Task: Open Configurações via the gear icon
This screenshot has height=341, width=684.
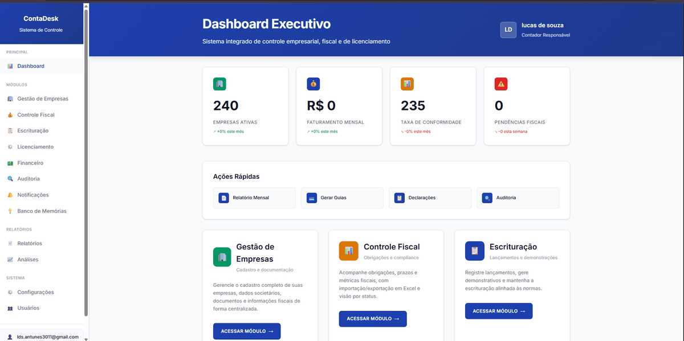Action: [10, 291]
